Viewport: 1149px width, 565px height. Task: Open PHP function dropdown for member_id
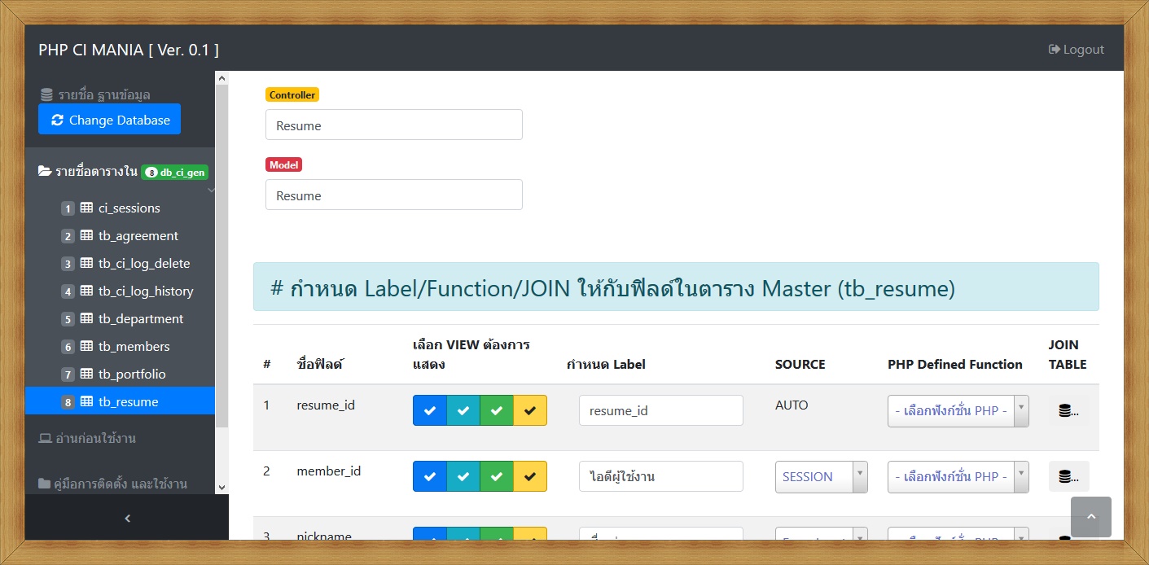958,476
